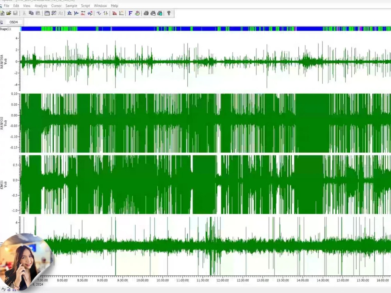391x293 pixels.
Task: Click the second printer (preview) icon
Action: (x=153, y=13)
